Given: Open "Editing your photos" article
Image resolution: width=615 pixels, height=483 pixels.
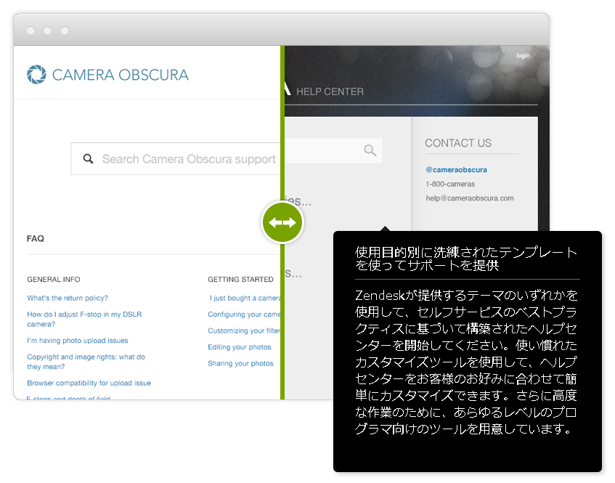Looking at the screenshot, I should tap(240, 347).
